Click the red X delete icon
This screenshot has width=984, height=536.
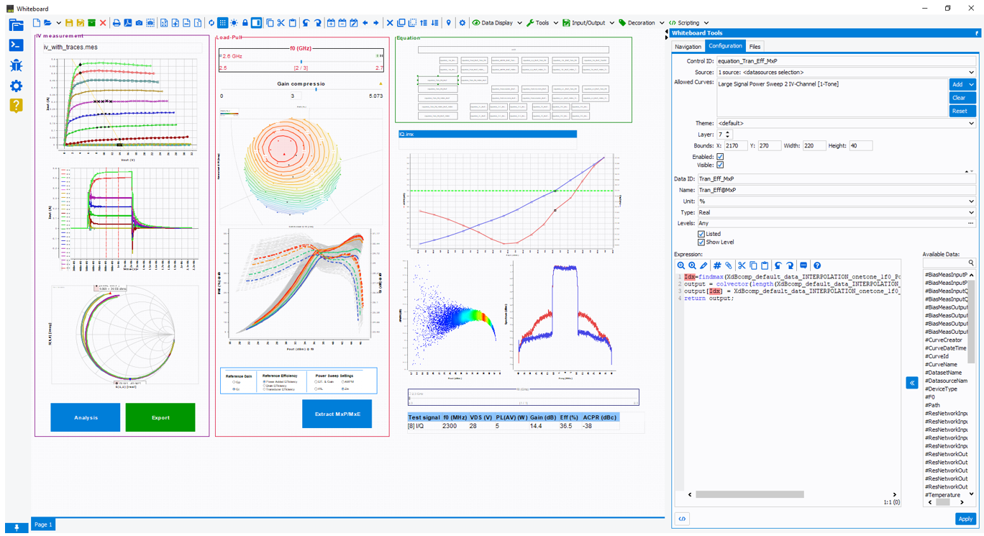(x=103, y=23)
